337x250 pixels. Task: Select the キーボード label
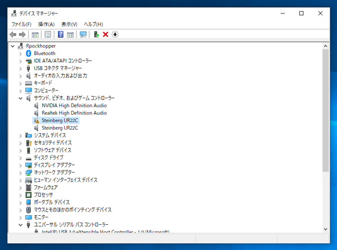point(43,83)
